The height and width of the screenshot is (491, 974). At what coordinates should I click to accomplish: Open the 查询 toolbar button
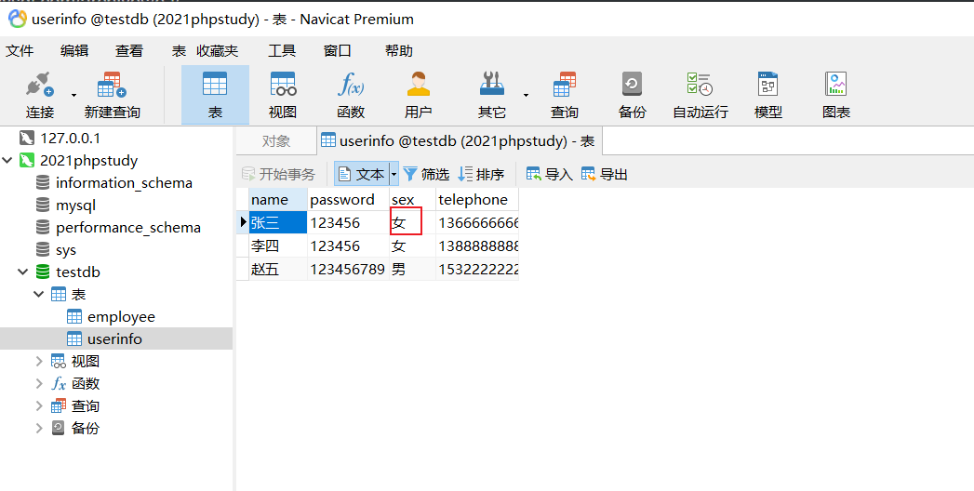pos(564,95)
